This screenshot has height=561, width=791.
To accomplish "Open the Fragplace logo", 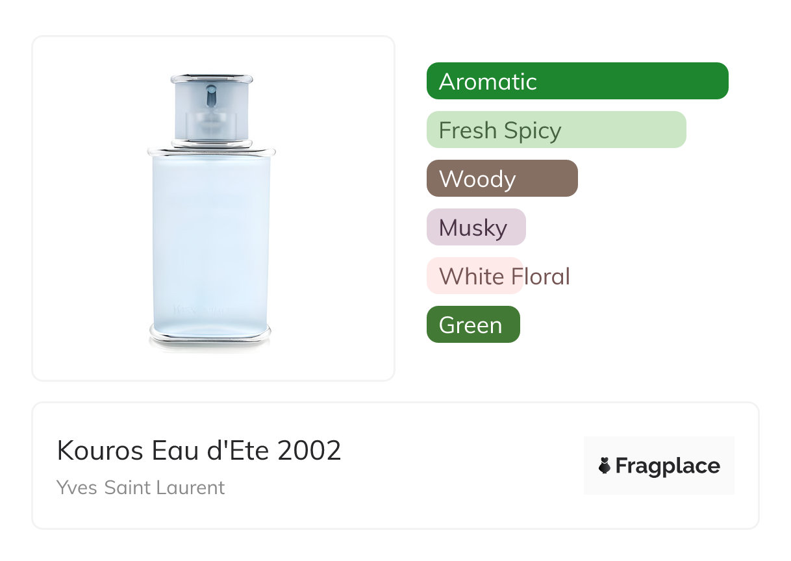I will (659, 466).
